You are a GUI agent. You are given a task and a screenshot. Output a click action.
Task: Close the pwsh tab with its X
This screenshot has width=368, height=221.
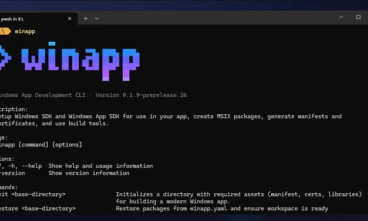pyautogui.click(x=70, y=18)
